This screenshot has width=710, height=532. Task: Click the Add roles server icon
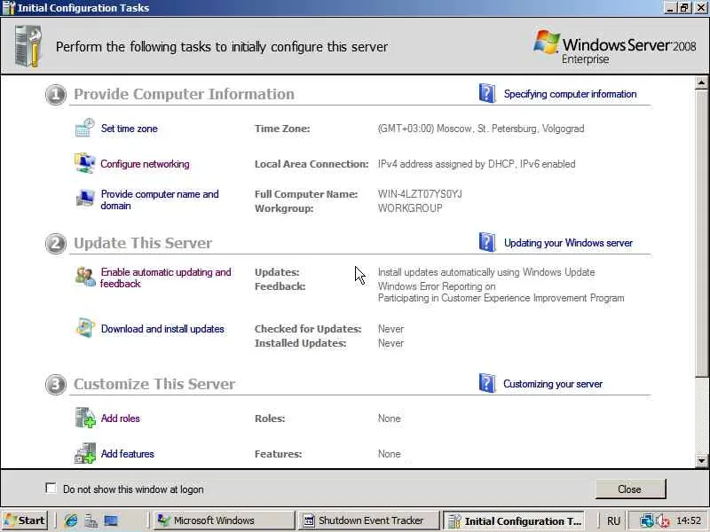pyautogui.click(x=84, y=418)
